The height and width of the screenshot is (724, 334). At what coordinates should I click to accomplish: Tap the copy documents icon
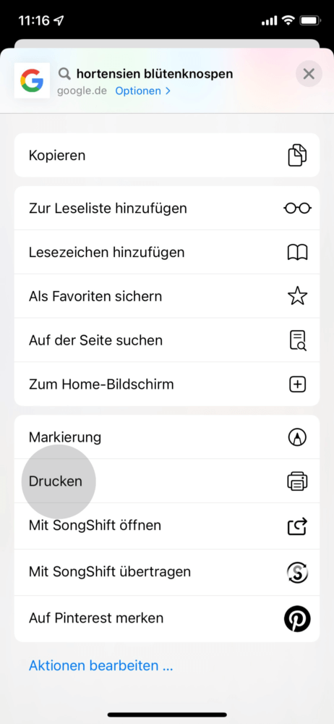(x=297, y=155)
